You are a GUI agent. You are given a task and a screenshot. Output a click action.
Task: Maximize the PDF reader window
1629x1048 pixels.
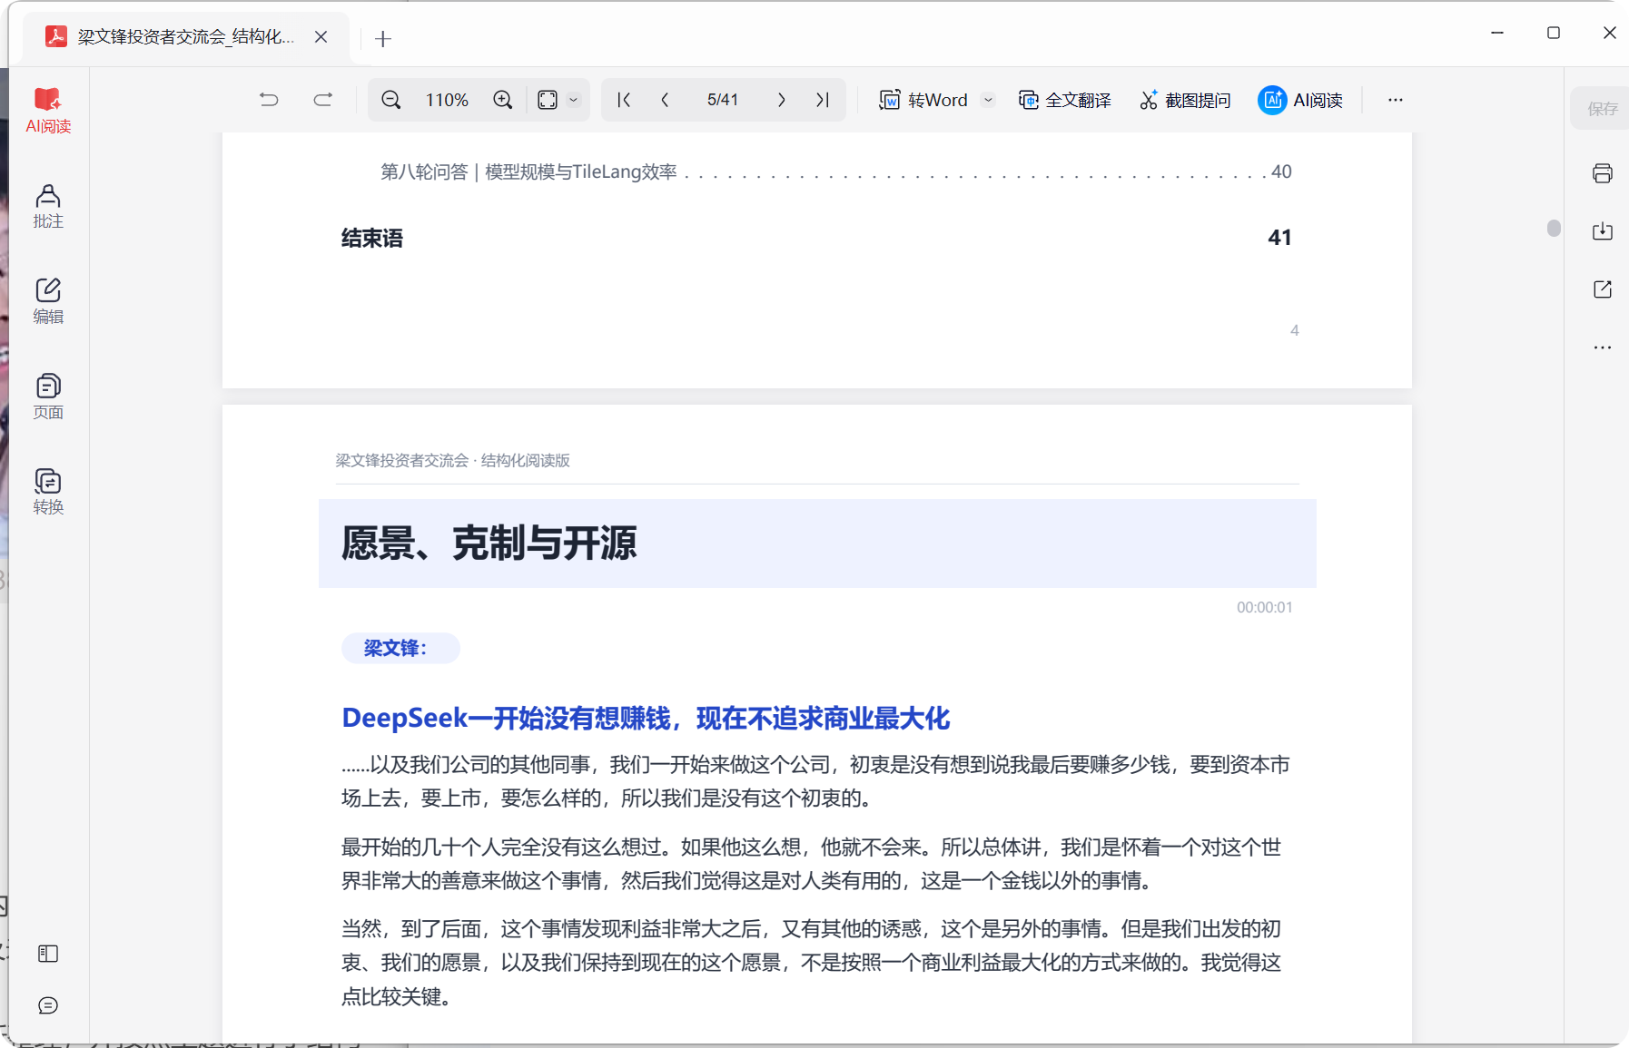point(1554,33)
